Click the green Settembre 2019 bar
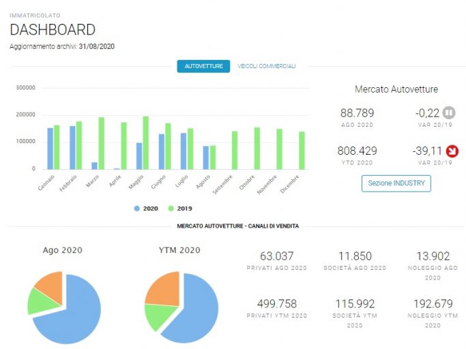Screen dimensions: 466x349 pyautogui.click(x=235, y=150)
